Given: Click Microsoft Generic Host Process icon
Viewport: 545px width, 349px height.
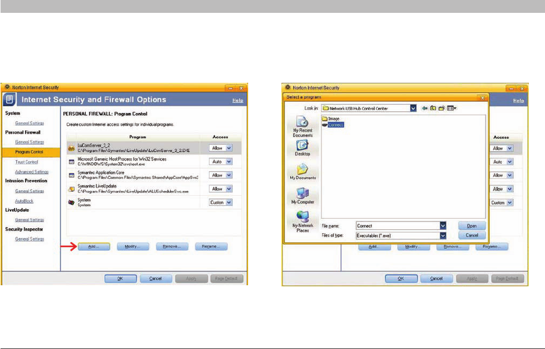Looking at the screenshot, I should (71, 162).
